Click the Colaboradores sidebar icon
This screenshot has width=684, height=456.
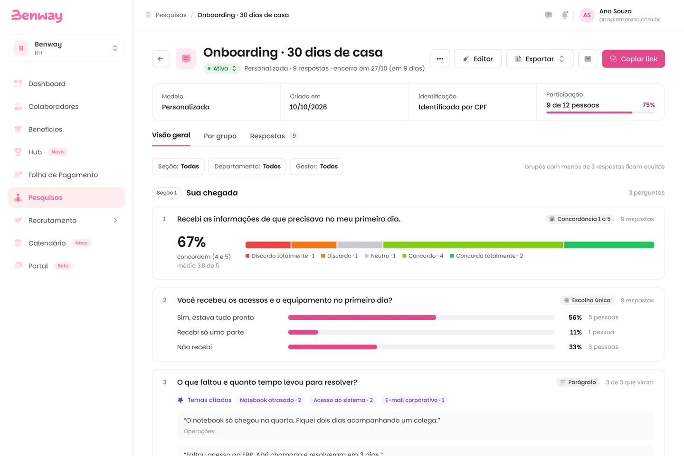(18, 106)
